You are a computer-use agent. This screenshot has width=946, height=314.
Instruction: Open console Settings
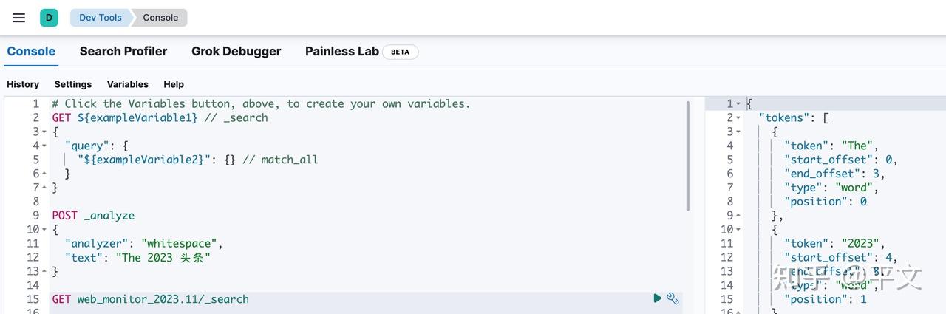72,84
